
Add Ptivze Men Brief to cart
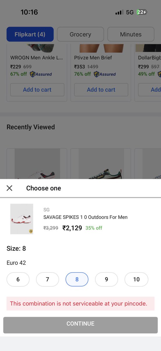point(101,90)
